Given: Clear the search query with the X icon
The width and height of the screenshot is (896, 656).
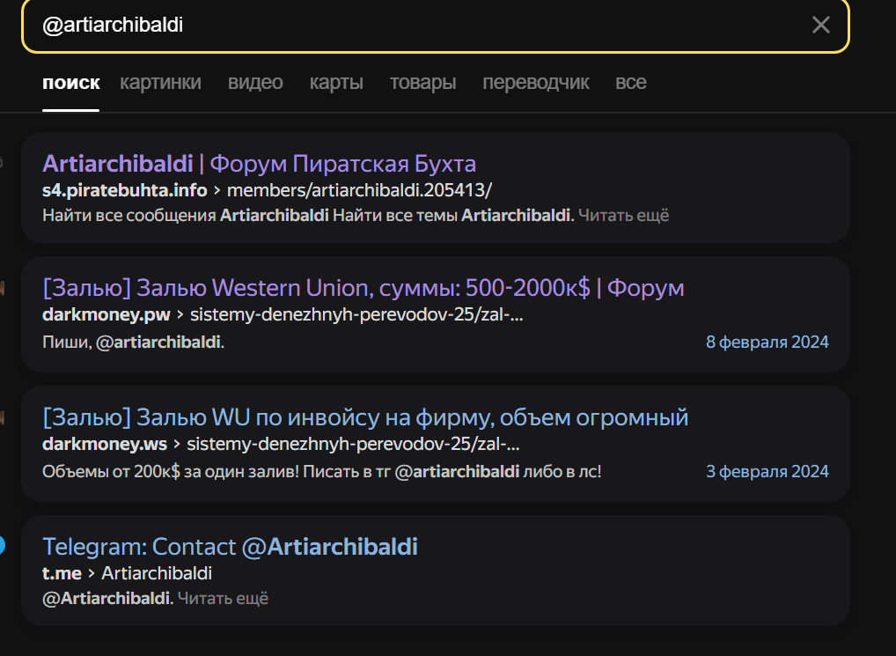Looking at the screenshot, I should 820,25.
